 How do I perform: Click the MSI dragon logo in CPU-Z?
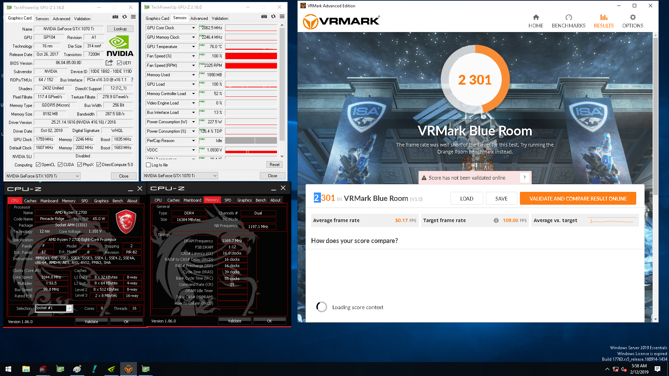[126, 221]
